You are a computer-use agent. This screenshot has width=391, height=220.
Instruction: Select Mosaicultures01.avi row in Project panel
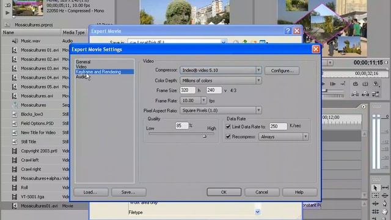pos(45,206)
